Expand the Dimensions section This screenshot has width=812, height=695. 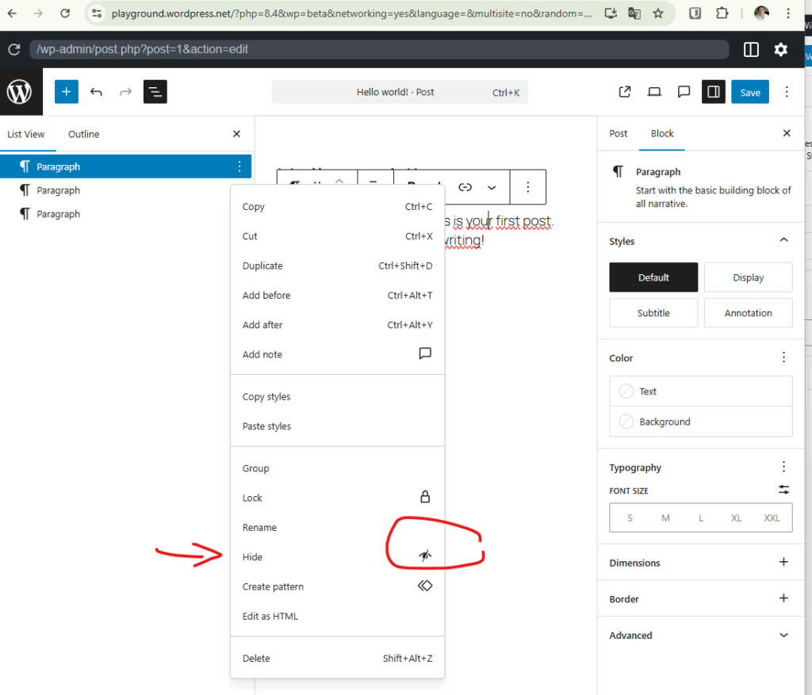coord(783,563)
